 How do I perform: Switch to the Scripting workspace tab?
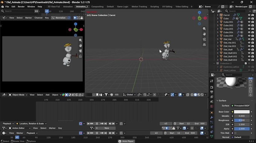[x=154, y=7]
